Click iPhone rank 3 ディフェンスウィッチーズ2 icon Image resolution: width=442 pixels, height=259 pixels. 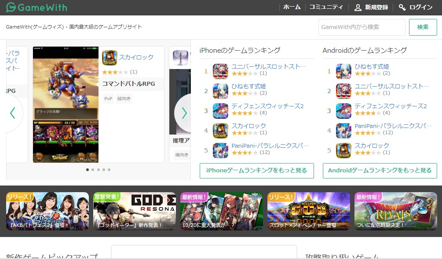220,111
